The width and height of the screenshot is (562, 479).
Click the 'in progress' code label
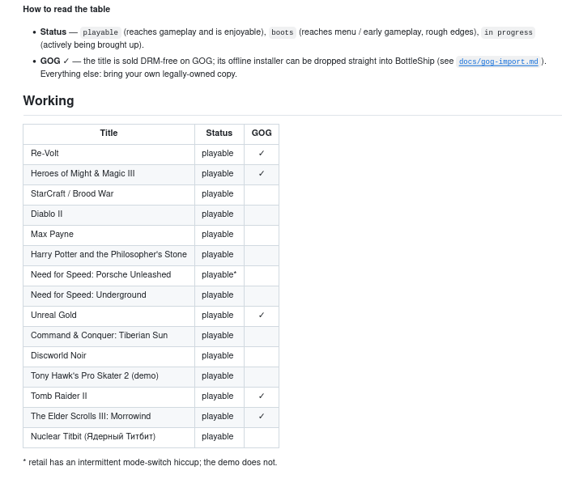point(508,32)
